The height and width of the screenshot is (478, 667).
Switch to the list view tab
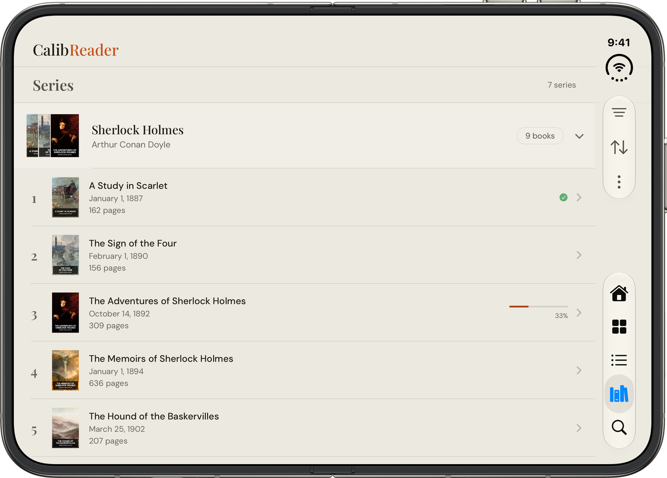tap(619, 360)
